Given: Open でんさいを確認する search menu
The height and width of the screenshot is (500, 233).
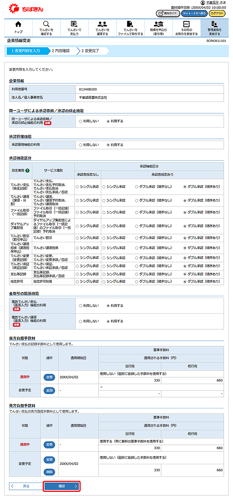Looking at the screenshot, I should (46, 27).
